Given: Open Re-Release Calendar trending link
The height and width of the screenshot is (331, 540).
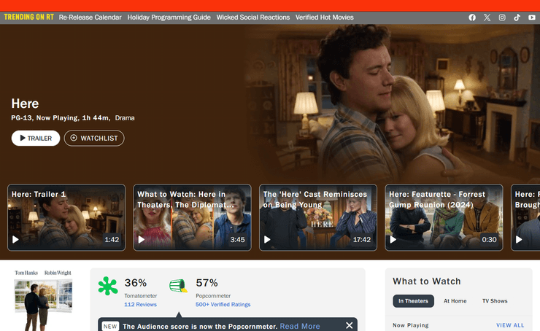Looking at the screenshot, I should 90,17.
